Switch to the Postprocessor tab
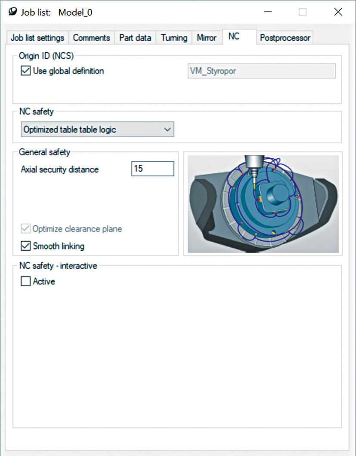 (x=285, y=38)
